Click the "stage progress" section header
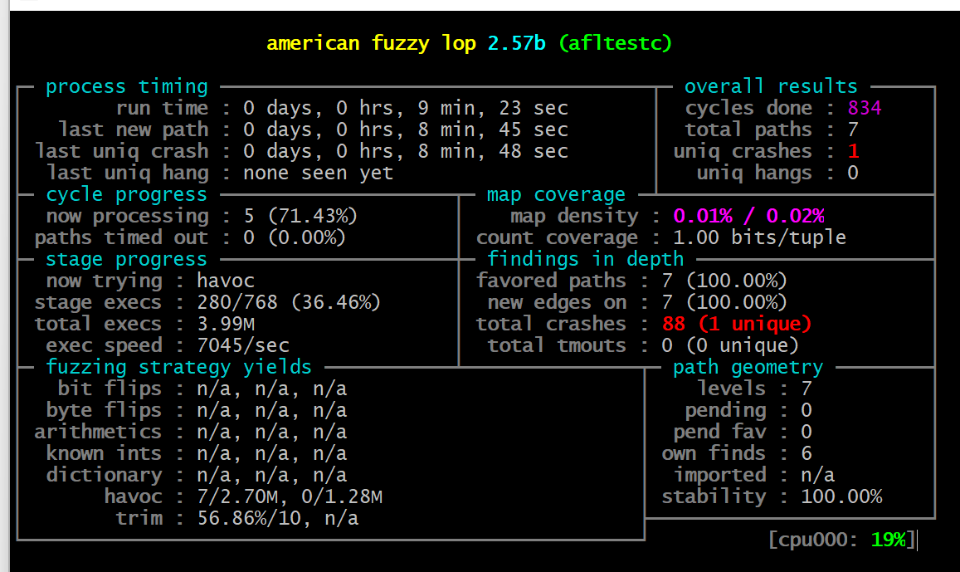 (x=127, y=260)
